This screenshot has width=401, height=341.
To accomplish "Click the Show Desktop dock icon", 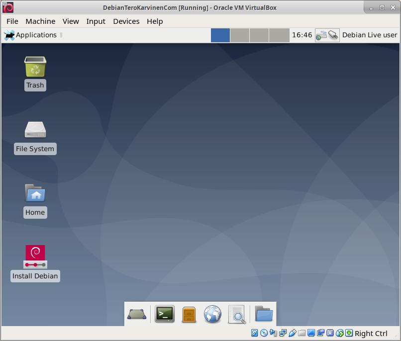I will (x=137, y=314).
